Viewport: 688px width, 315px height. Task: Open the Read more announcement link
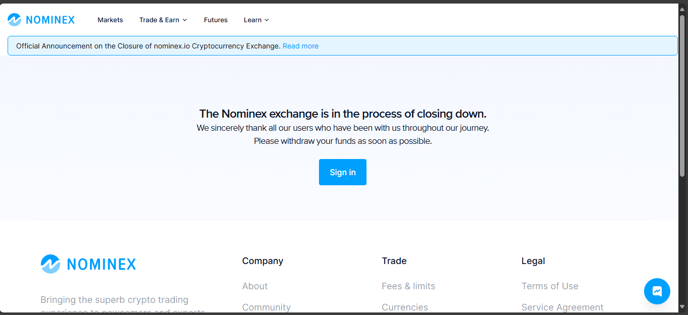(300, 46)
